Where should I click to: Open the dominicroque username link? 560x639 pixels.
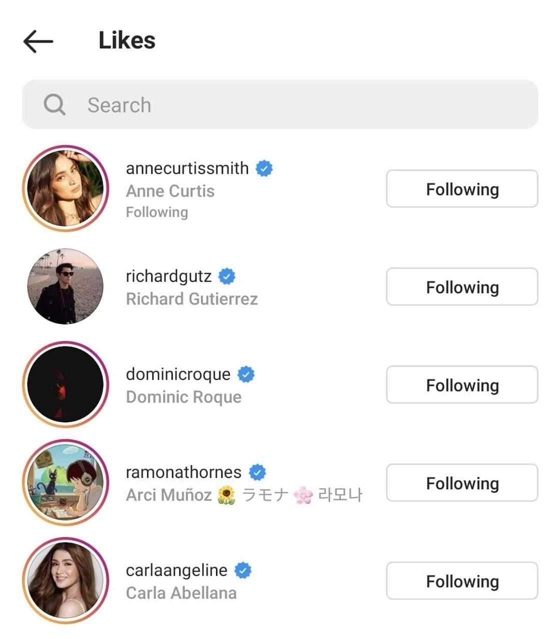178,374
